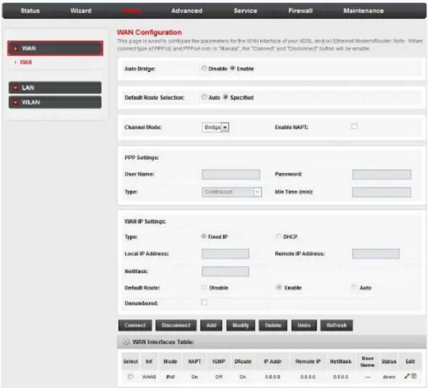Click the 'down' status cell
428x388 pixels.
[x=389, y=377]
